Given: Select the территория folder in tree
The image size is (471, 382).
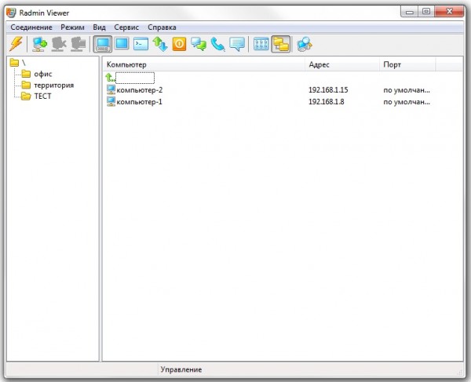Looking at the screenshot, I should pyautogui.click(x=47, y=85).
